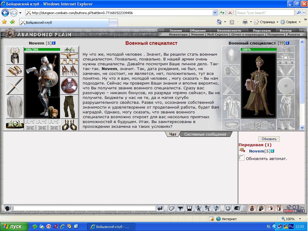Toggle the P/L translit icon
Viewport: 308px width, 231px height.
(208, 208)
